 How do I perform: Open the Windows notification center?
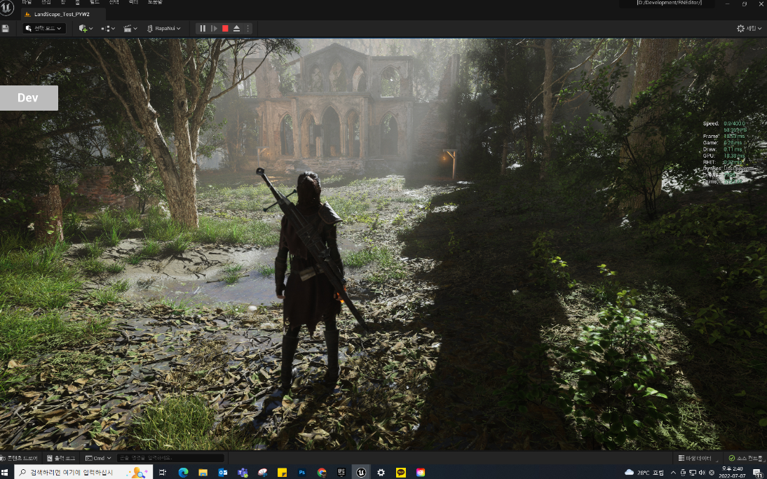click(756, 472)
